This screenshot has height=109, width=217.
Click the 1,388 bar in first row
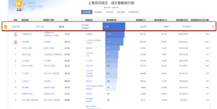pyautogui.click(x=114, y=27)
